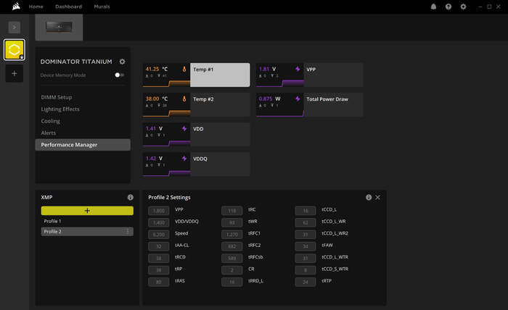Go to the Murals tab
The image size is (508, 310).
pos(102,7)
